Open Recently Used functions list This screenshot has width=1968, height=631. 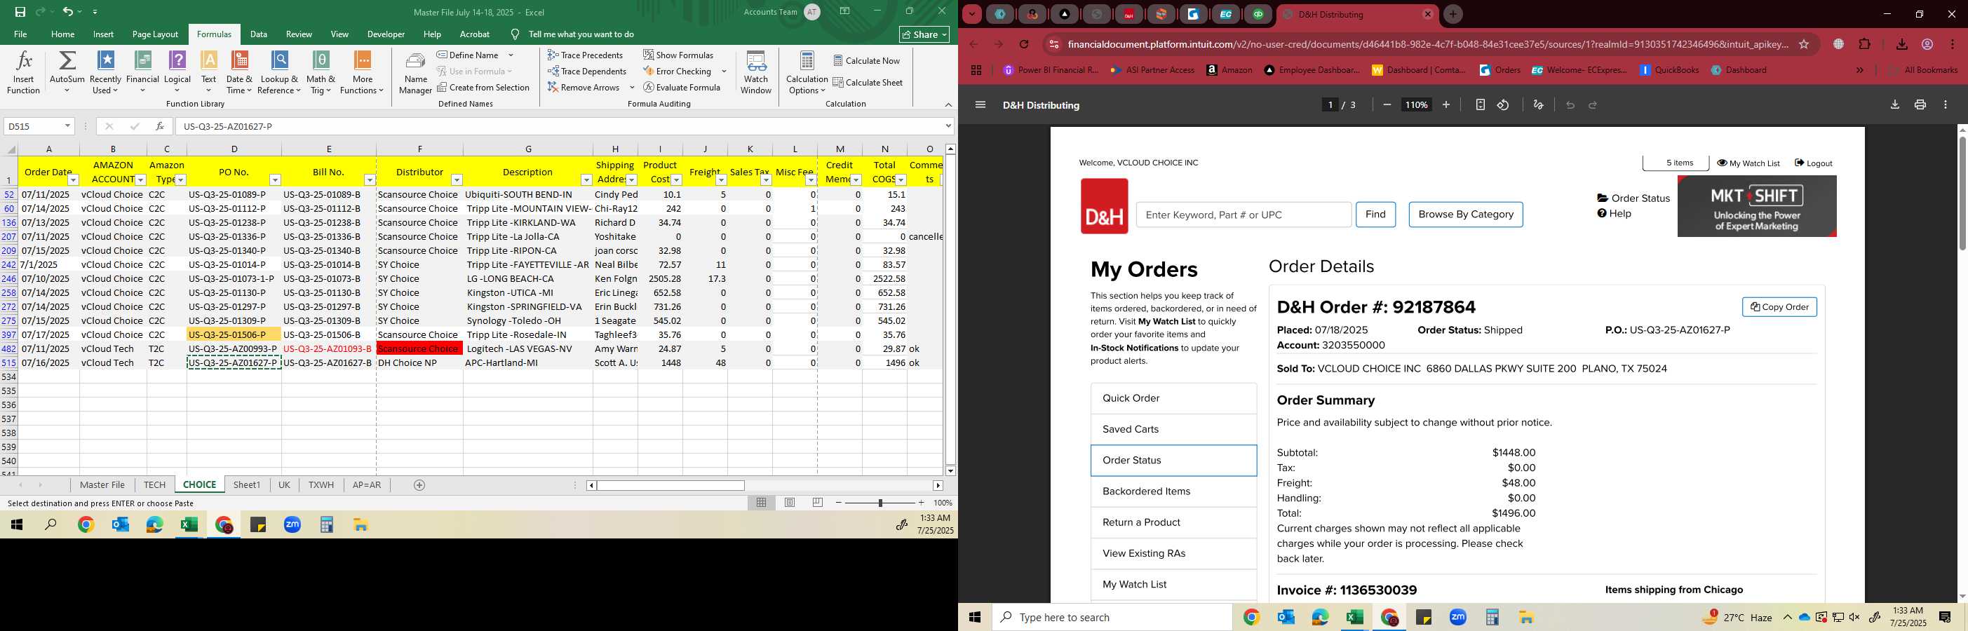coord(105,73)
